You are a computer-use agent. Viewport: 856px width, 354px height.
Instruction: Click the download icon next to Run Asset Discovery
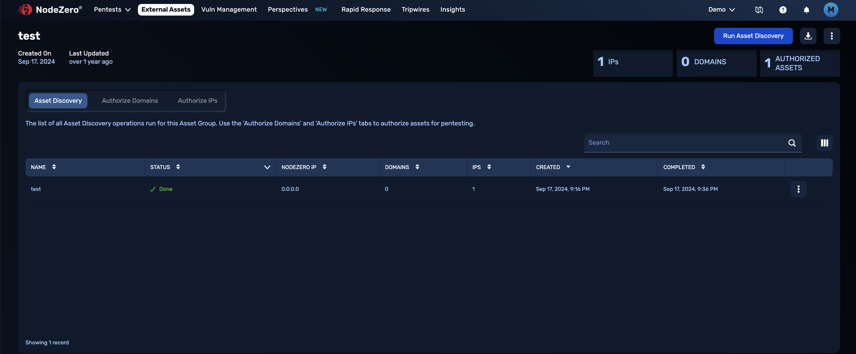808,36
